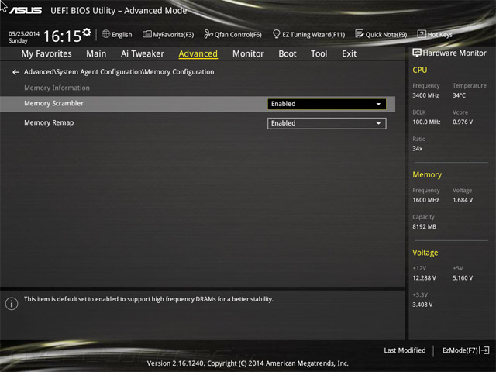
Task: Click Last Modified button
Action: click(x=405, y=350)
